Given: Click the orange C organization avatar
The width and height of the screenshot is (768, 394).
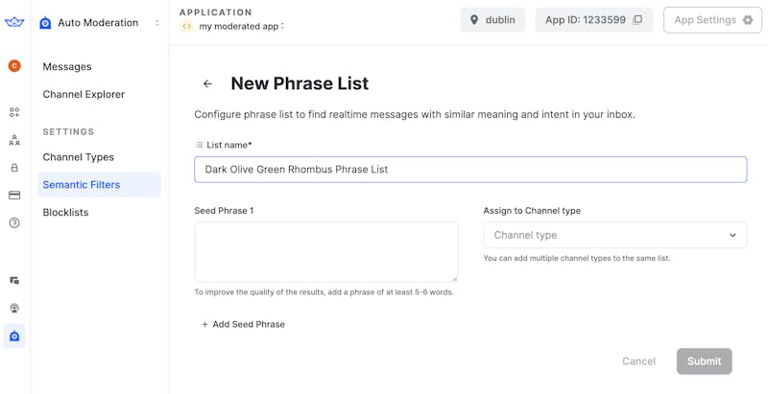Looking at the screenshot, I should click(x=14, y=66).
